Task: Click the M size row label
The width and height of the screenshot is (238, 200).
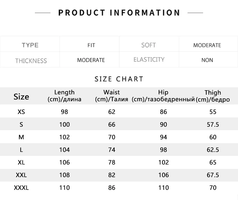Action: click(21, 137)
